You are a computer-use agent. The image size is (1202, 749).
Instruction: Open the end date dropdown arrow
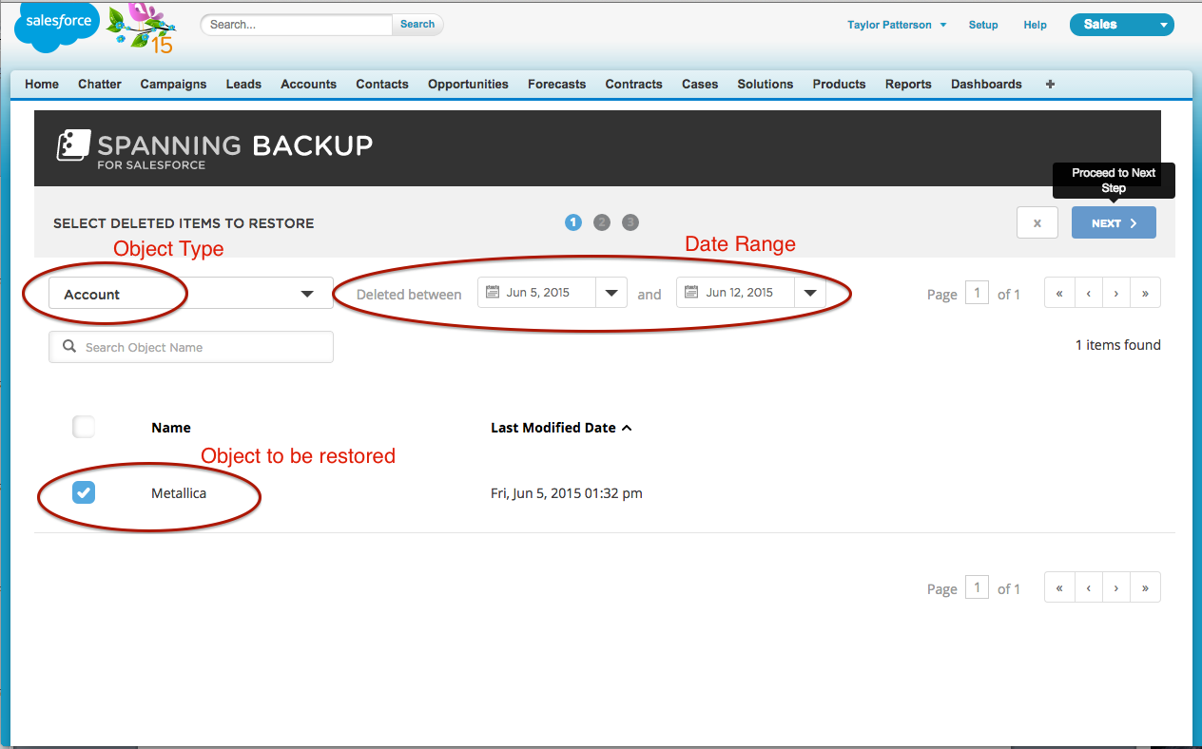click(x=810, y=293)
